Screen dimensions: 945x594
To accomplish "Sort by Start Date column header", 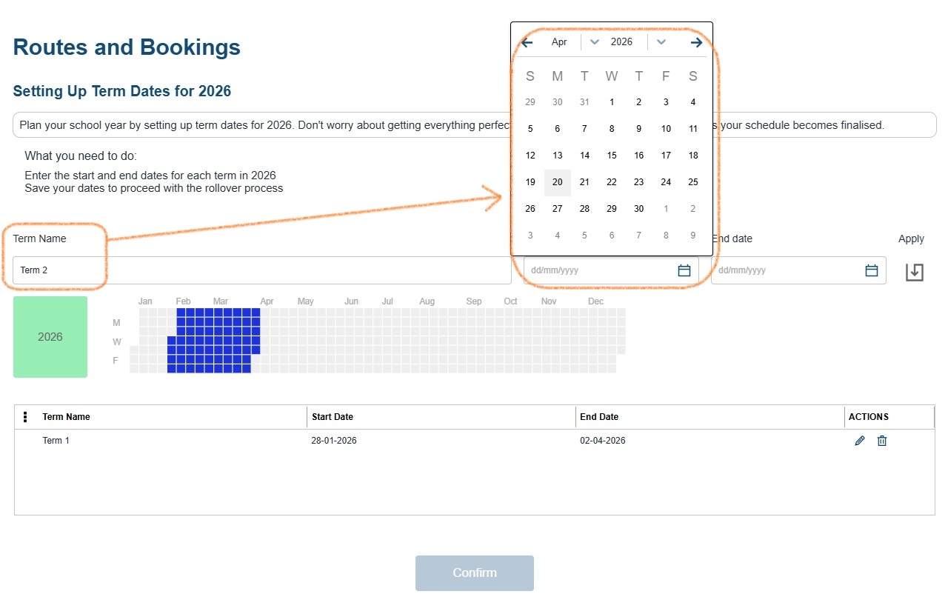I will [333, 417].
